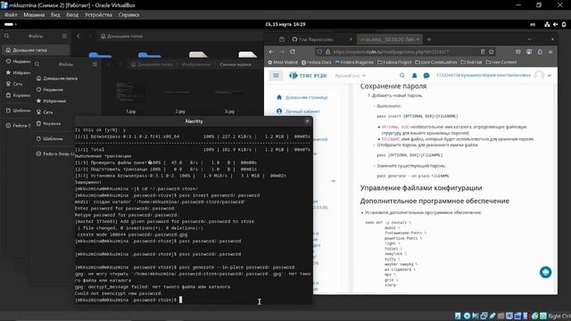Select Сеть in the rear Files sidebar
Viewport: 571px width, 321px height.
tap(14, 84)
